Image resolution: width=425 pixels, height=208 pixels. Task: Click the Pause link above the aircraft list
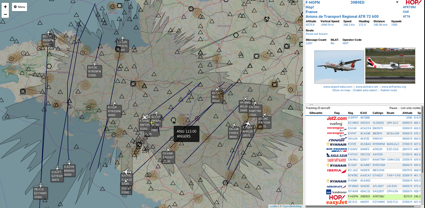pos(393,108)
